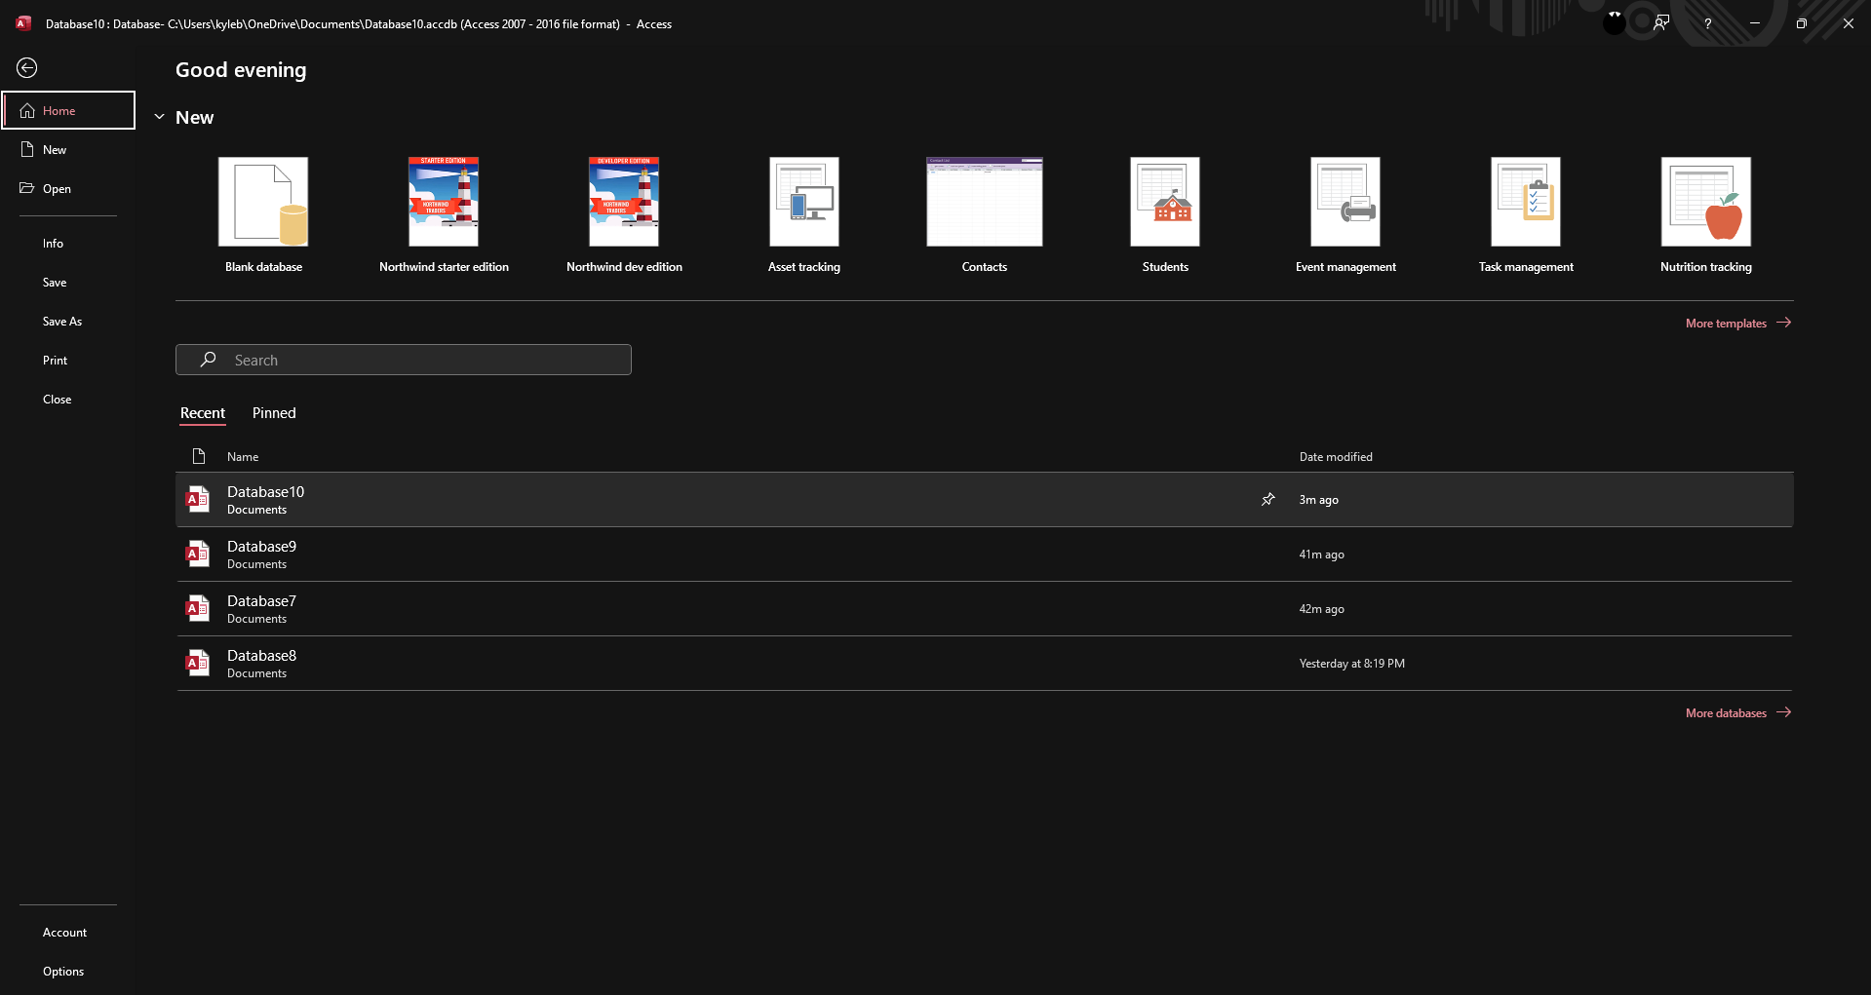Switch to the Pinned tab
Image resolution: width=1871 pixels, height=995 pixels.
point(274,413)
